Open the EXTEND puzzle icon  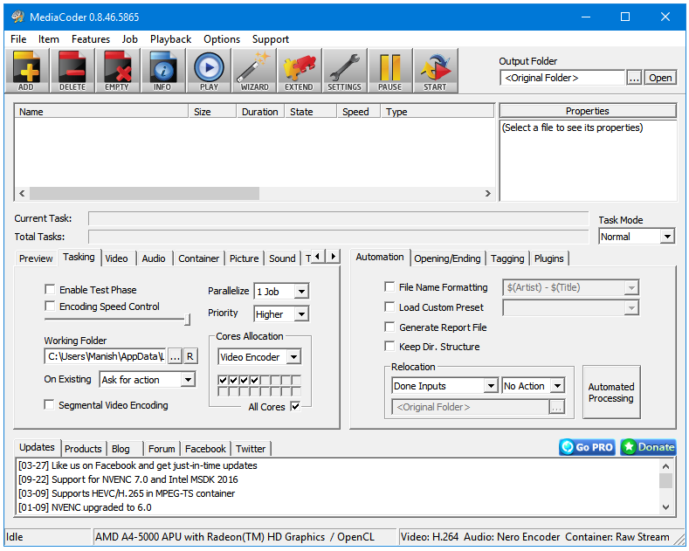(300, 71)
